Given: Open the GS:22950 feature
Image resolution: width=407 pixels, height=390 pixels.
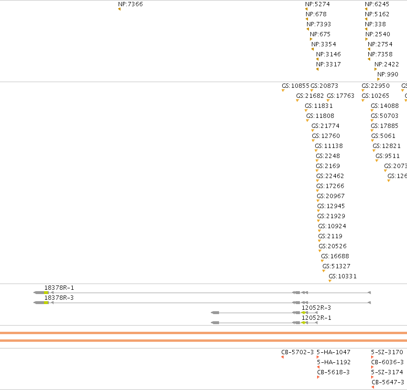Looking at the screenshot, I should click(x=375, y=86).
